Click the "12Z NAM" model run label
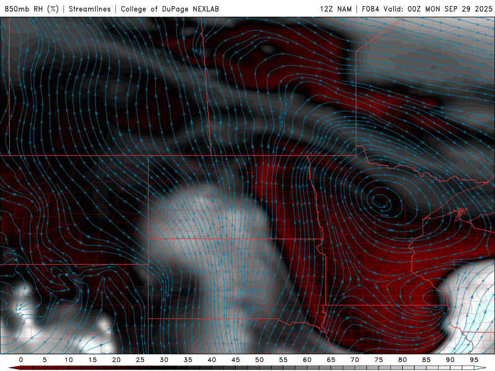This screenshot has width=495, height=371. point(336,9)
